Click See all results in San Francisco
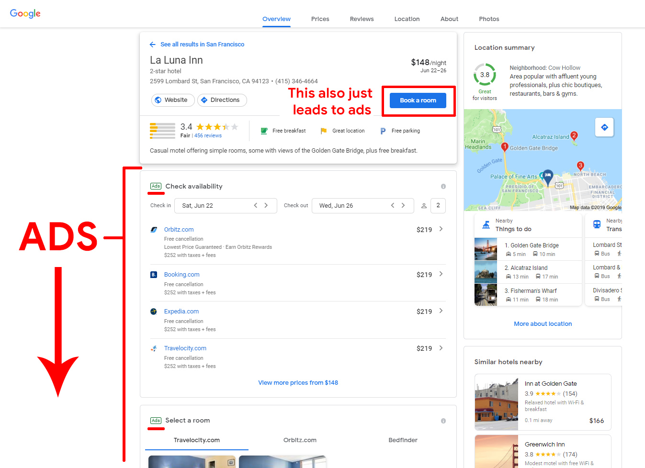 click(203, 44)
